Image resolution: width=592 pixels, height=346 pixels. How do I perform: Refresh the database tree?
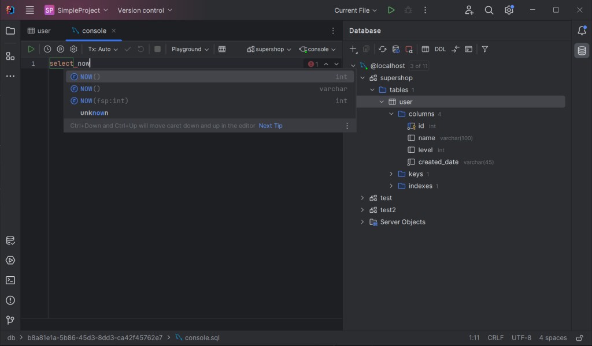[x=382, y=50]
